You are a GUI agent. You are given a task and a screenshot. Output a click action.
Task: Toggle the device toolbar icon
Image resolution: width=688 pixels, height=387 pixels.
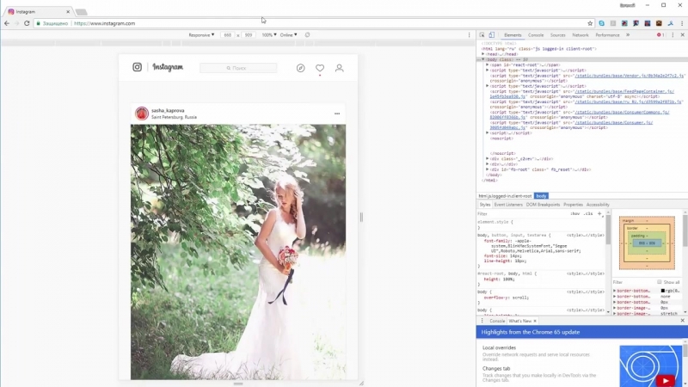pos(491,34)
